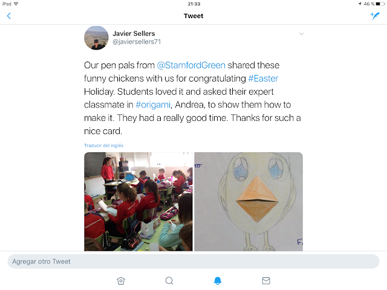Open the #Easter hashtag
The width and height of the screenshot is (387, 290).
point(263,79)
